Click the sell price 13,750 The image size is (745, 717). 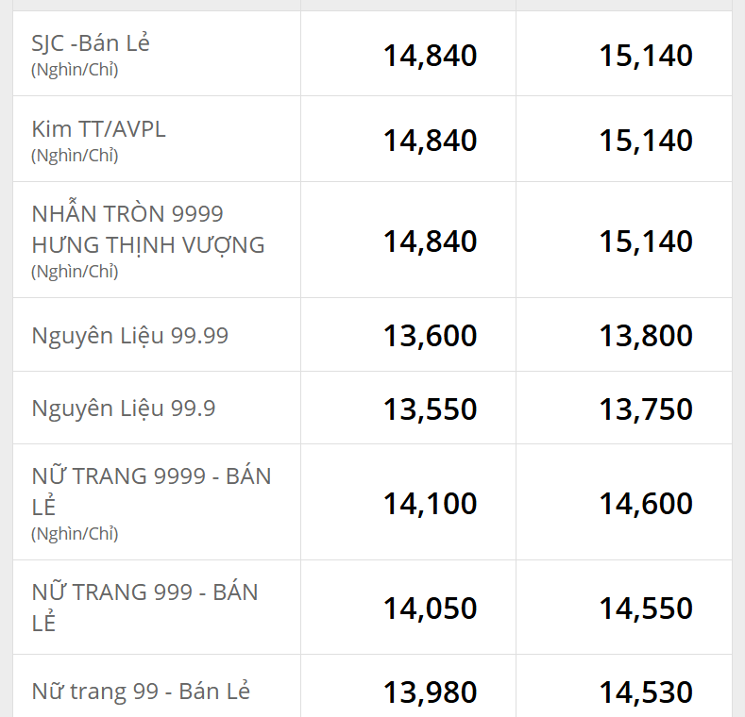tap(646, 409)
